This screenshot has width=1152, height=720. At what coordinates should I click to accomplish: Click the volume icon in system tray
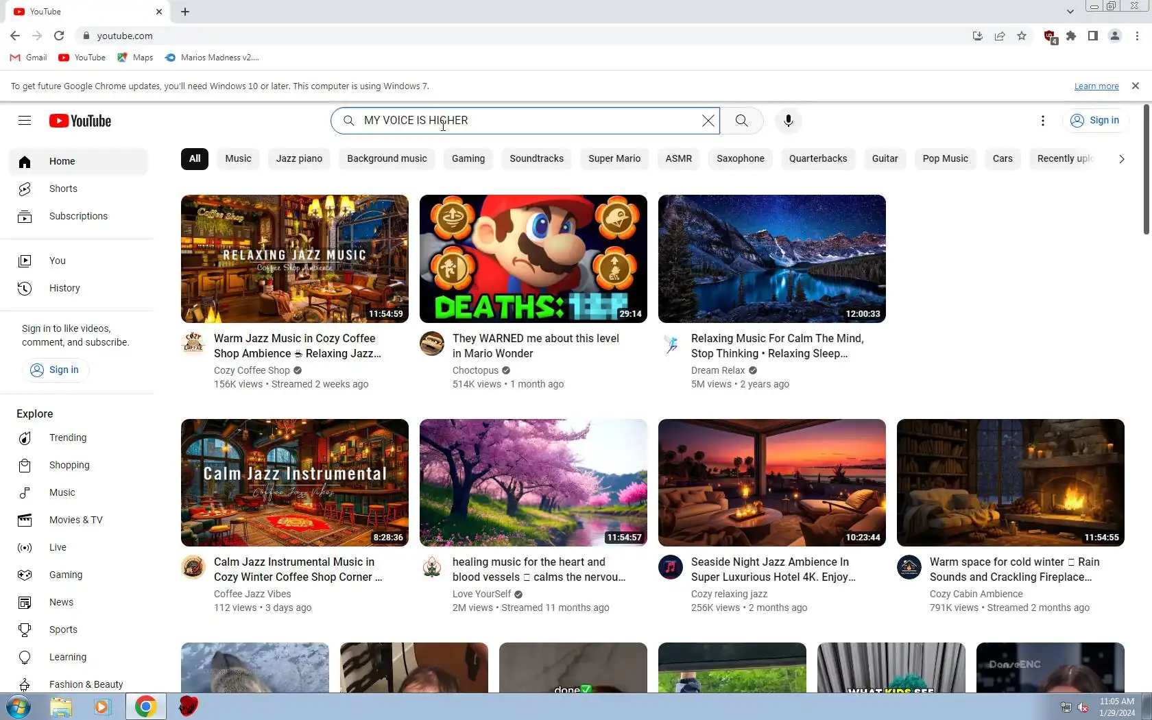coord(1083,708)
